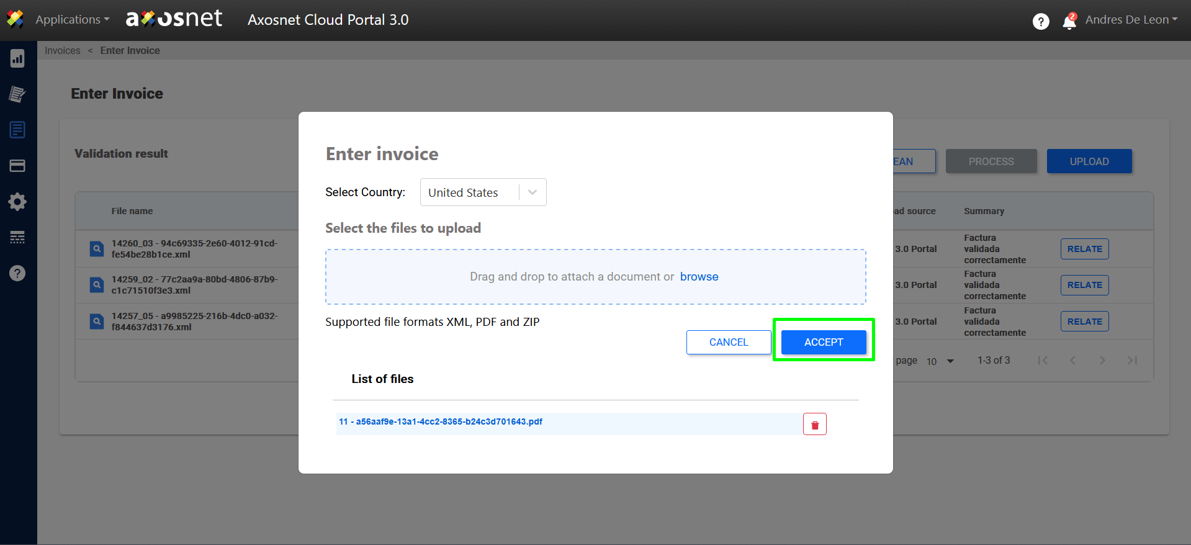Open the sidebar help question mark icon
This screenshot has width=1191, height=545.
[x=17, y=273]
